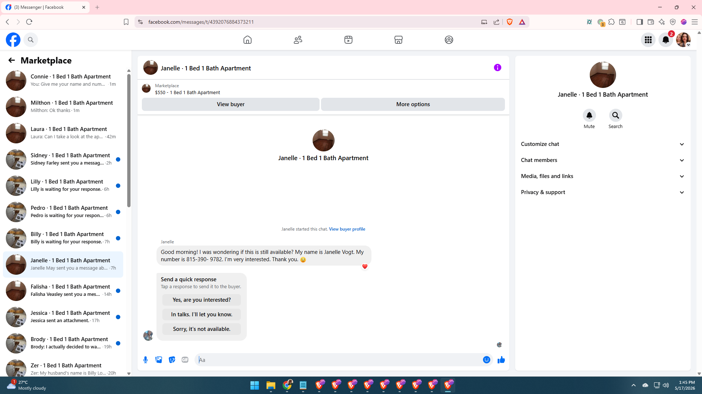702x394 pixels.
Task: Click the Facebook logo
Action: (13, 40)
